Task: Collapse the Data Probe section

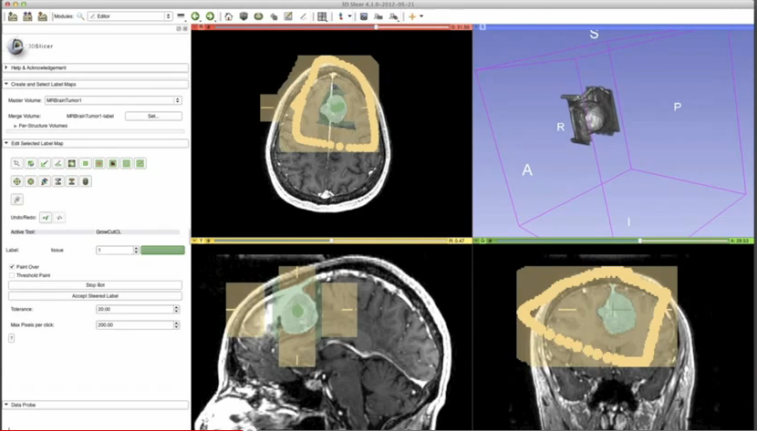Action: [8, 405]
